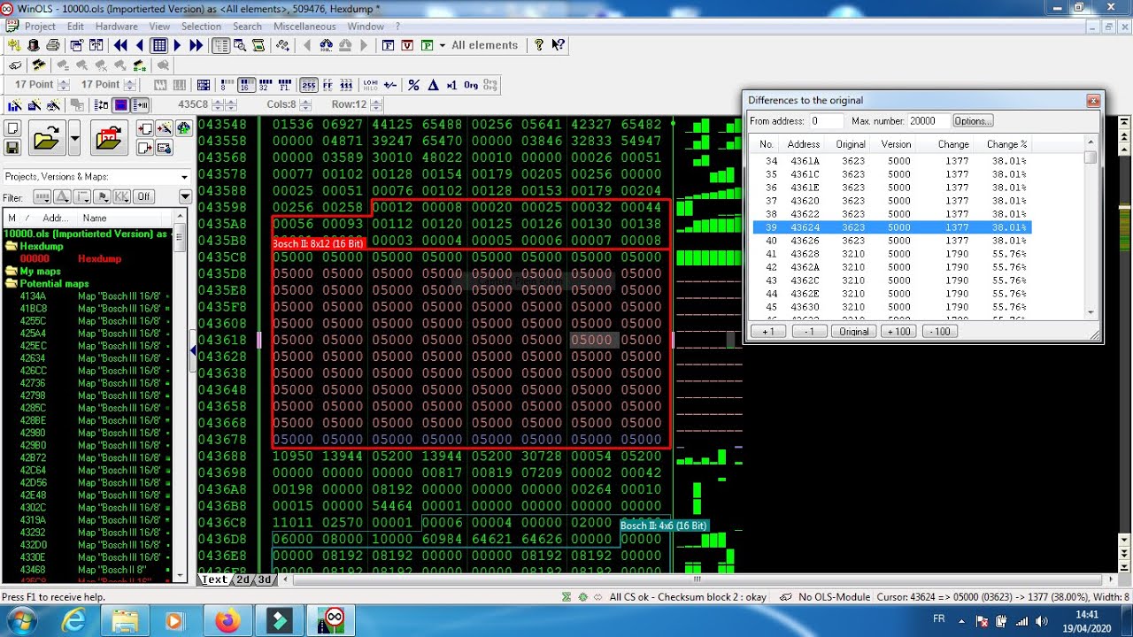The width and height of the screenshot is (1133, 637).
Task: Open the Selection menu
Action: (201, 27)
